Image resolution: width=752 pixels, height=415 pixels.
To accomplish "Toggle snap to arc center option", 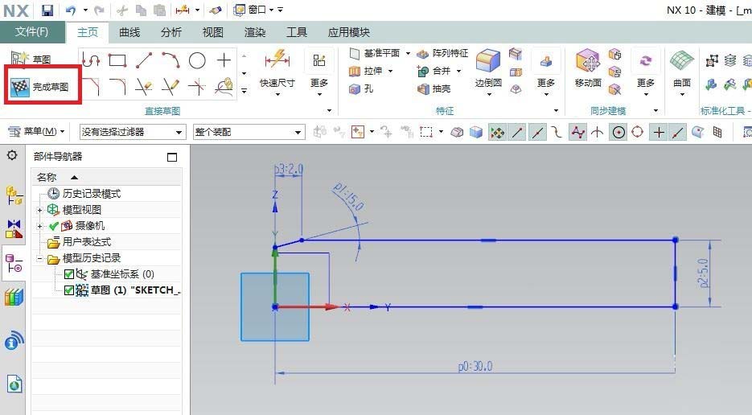I will (x=618, y=132).
